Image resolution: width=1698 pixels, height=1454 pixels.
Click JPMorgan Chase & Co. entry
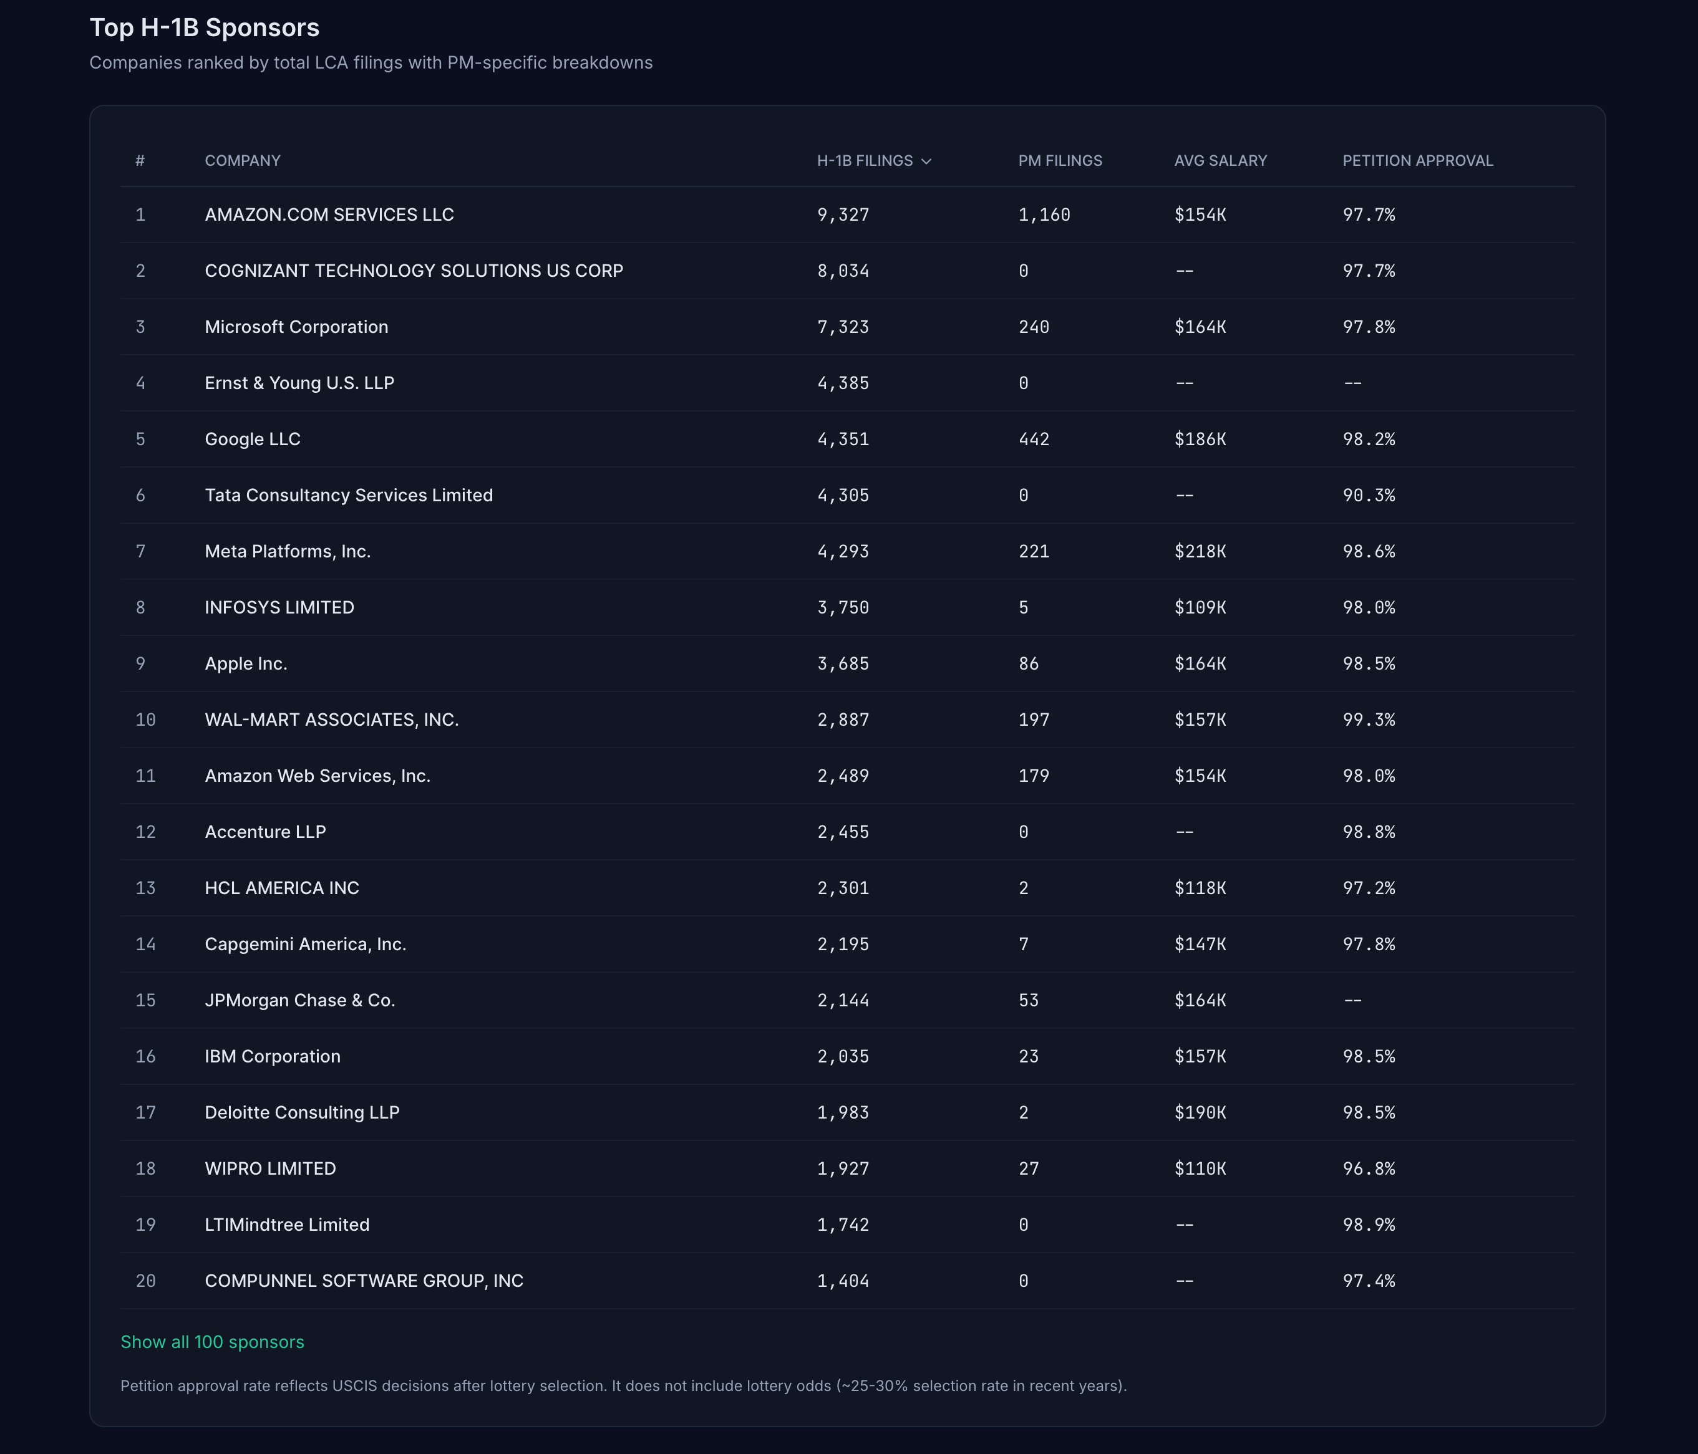click(300, 1000)
